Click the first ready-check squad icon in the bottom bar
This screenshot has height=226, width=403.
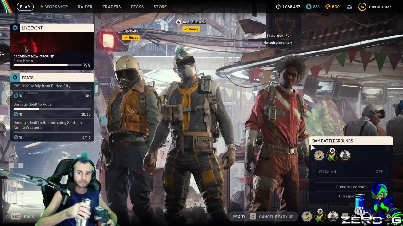click(307, 216)
